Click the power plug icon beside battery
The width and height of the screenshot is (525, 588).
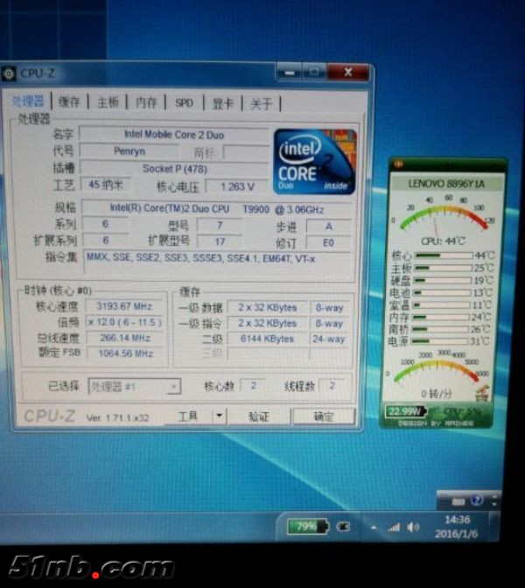coord(343,527)
